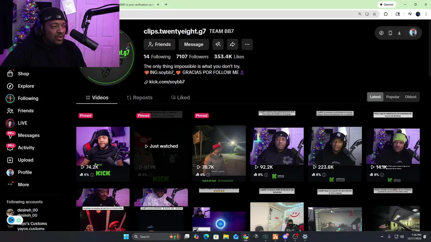Open the SIN NOVIA reaction video
431x242 pixels.
point(161,210)
